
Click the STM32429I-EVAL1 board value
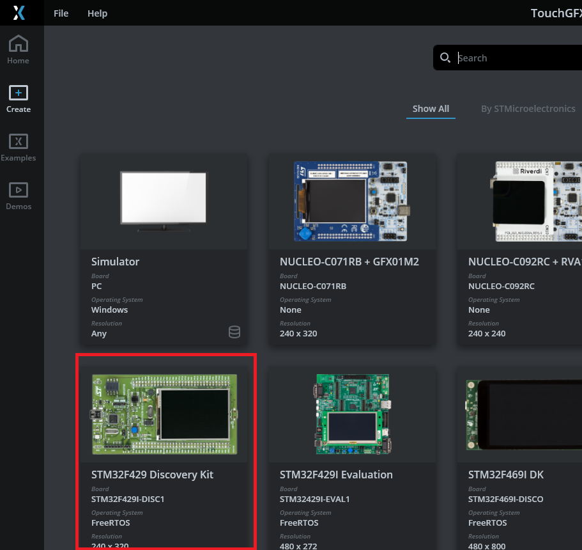point(315,499)
